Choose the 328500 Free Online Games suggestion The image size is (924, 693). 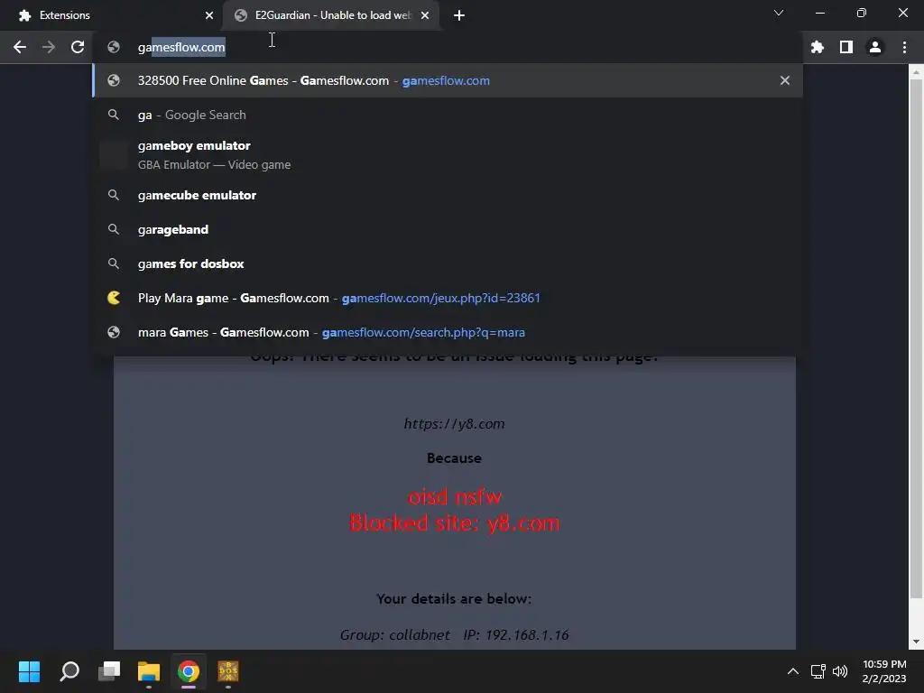point(448,80)
